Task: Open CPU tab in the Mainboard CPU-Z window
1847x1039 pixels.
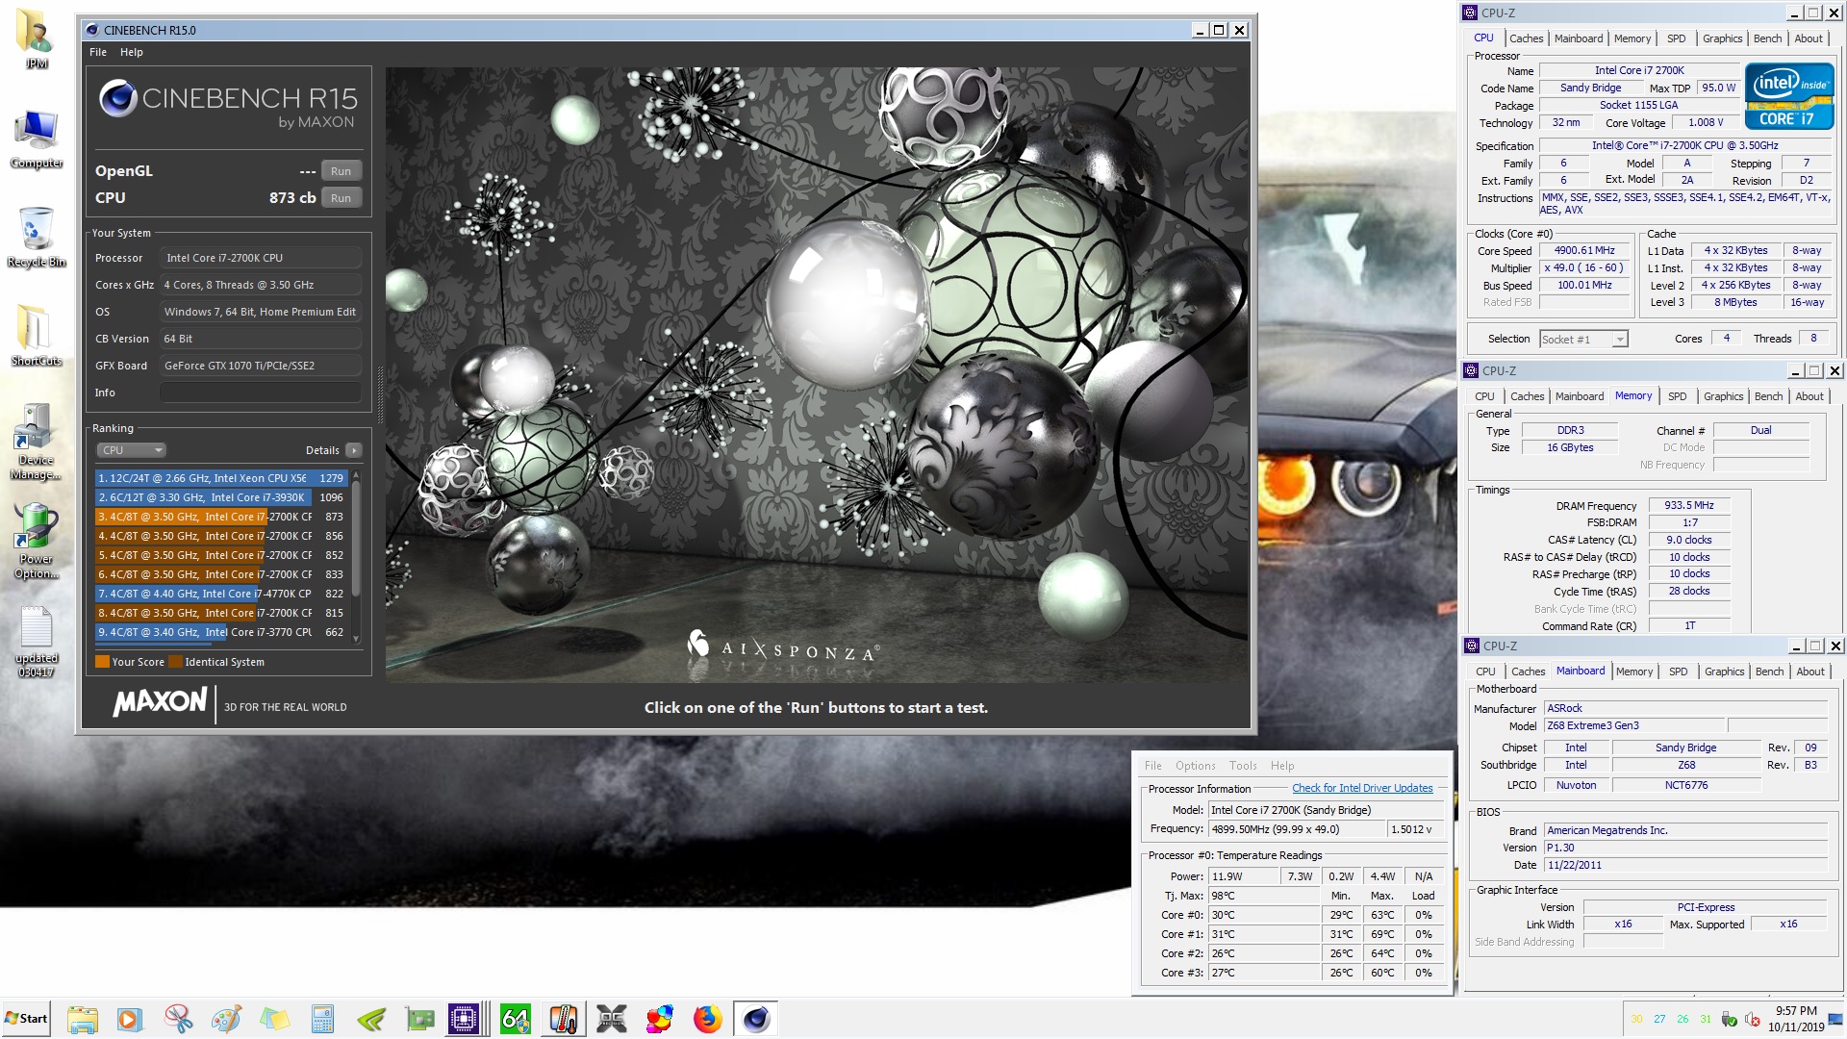Action: pyautogui.click(x=1485, y=672)
